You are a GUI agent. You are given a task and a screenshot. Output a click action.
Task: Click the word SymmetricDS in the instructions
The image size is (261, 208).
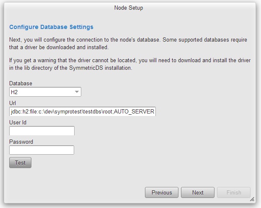[86, 68]
